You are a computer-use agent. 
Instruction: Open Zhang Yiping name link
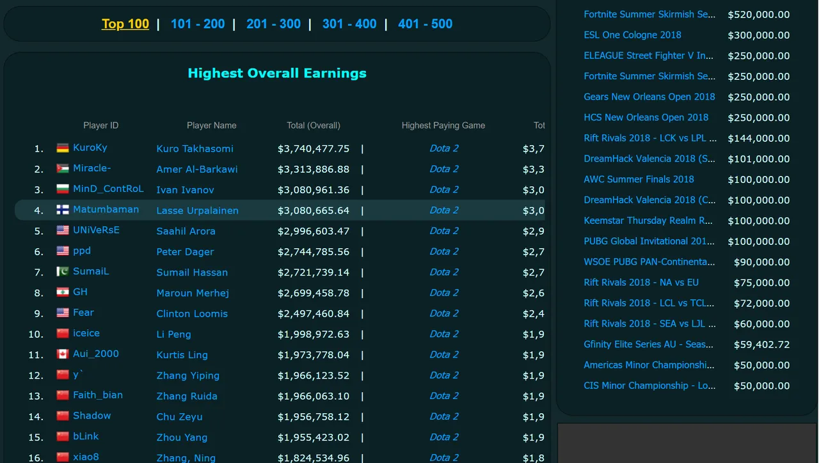pos(188,375)
